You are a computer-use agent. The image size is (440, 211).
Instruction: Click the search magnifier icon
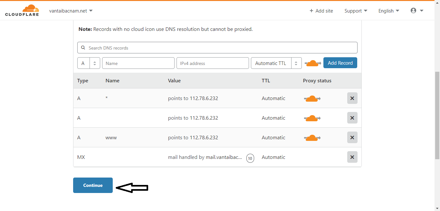83,48
